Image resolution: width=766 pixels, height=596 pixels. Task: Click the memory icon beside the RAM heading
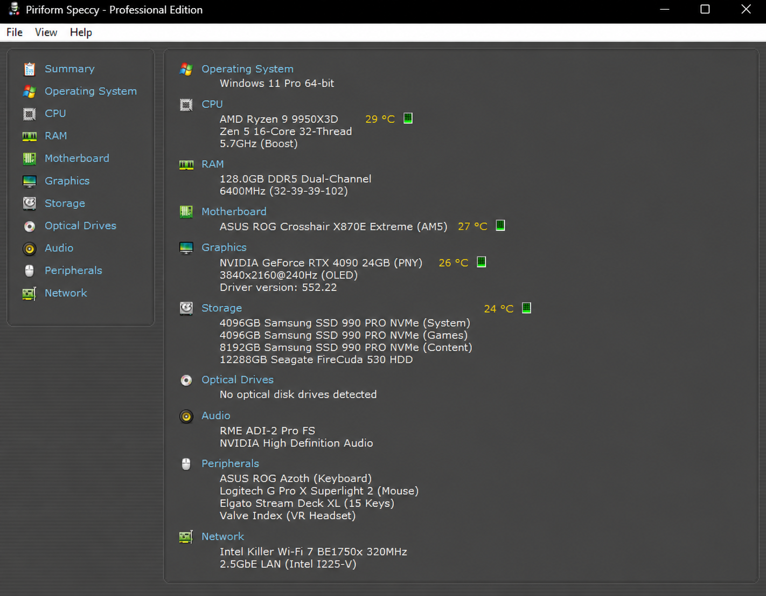(186, 165)
